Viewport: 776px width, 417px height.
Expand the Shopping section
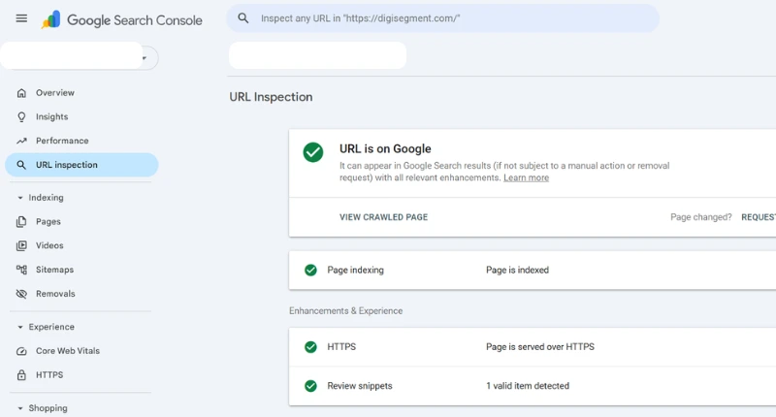pos(20,408)
